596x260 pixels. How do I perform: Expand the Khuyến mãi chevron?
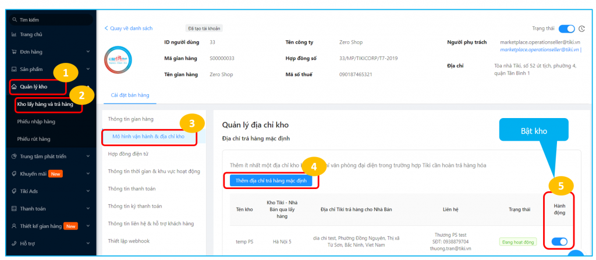(88, 174)
